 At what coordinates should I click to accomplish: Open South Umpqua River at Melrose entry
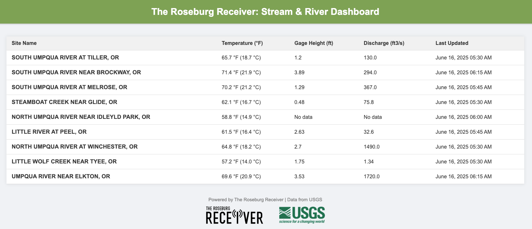pyautogui.click(x=70, y=87)
